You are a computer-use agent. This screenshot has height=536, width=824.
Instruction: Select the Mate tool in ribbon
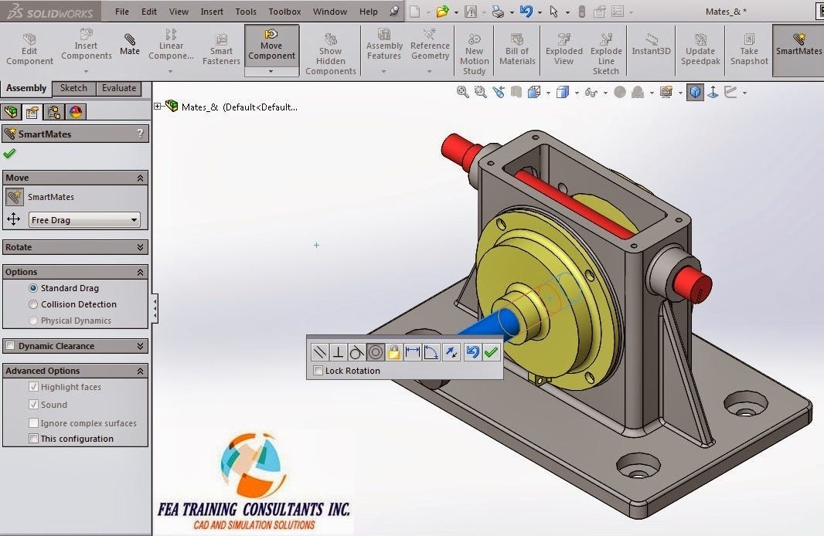point(129,45)
